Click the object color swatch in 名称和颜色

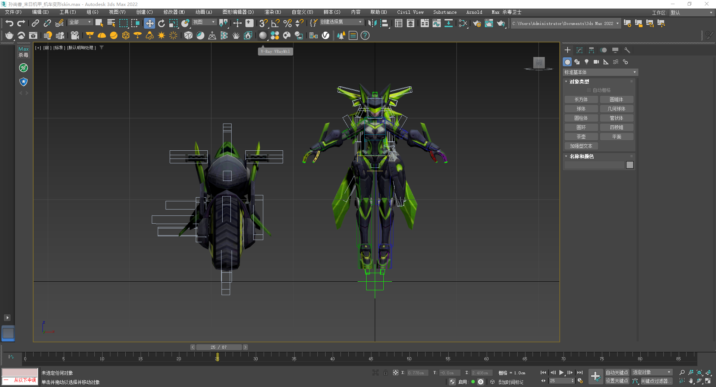[630, 165]
